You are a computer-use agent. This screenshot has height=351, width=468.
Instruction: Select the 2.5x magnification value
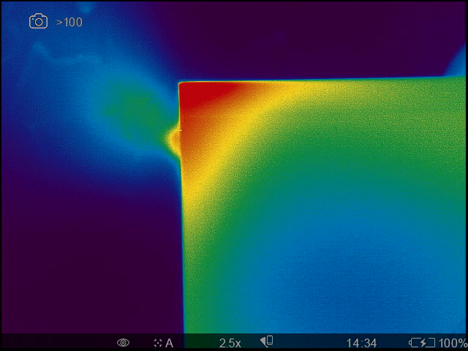[230, 343]
